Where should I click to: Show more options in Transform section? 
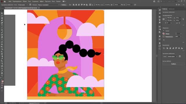pos(183,25)
